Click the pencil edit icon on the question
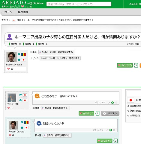The image size is (141, 144). 109,103
